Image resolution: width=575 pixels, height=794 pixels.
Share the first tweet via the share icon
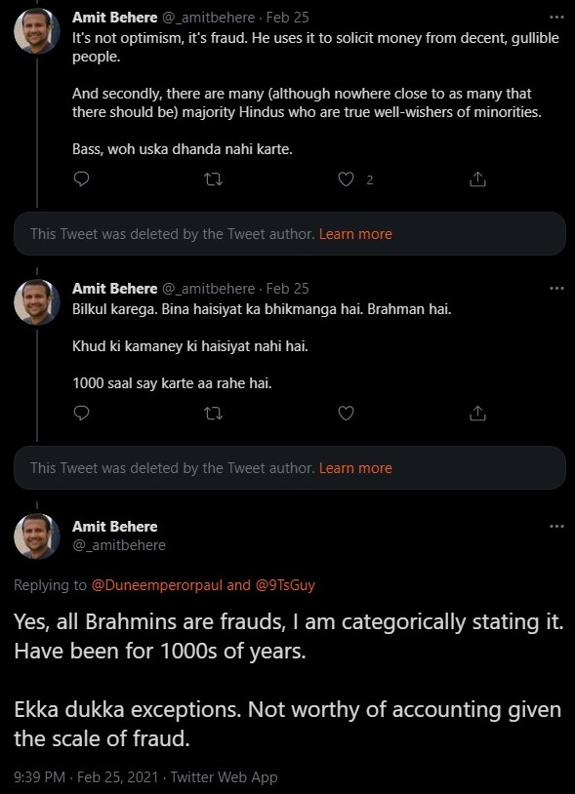click(477, 179)
